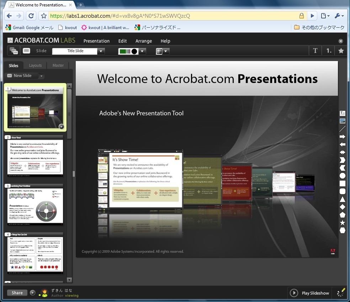Image resolution: width=350 pixels, height=302 pixels.
Task: Click the slide title 'Welcome to Acrobat.com Presentations'
Action: coord(207,79)
